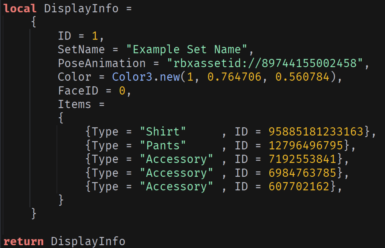Click the PoseAnimation property key

102,63
